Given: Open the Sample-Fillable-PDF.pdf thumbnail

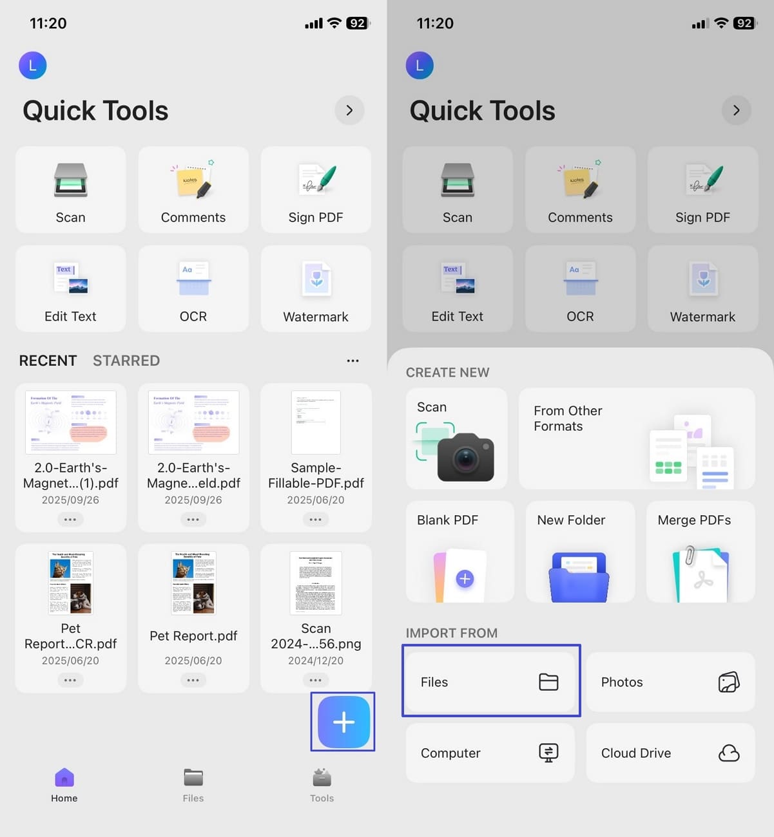Looking at the screenshot, I should pyautogui.click(x=315, y=422).
